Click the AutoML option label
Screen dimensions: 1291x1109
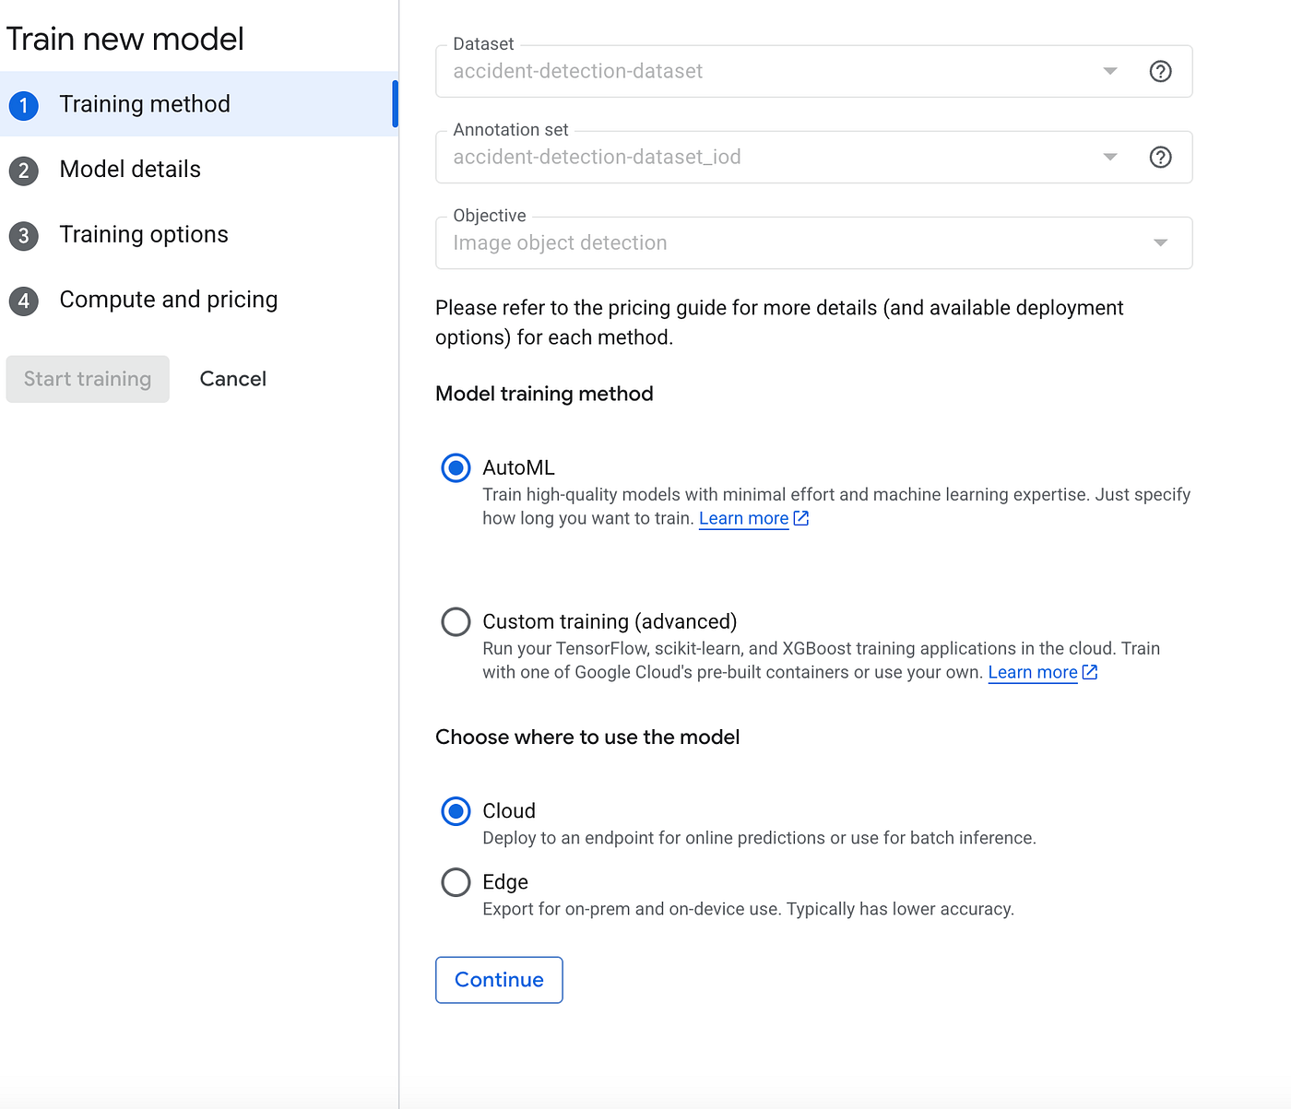[518, 467]
